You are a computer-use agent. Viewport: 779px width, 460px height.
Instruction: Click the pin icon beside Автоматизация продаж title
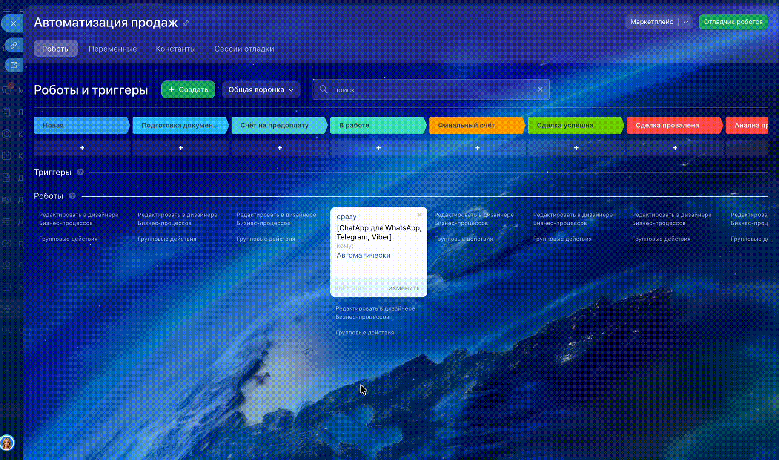point(186,23)
